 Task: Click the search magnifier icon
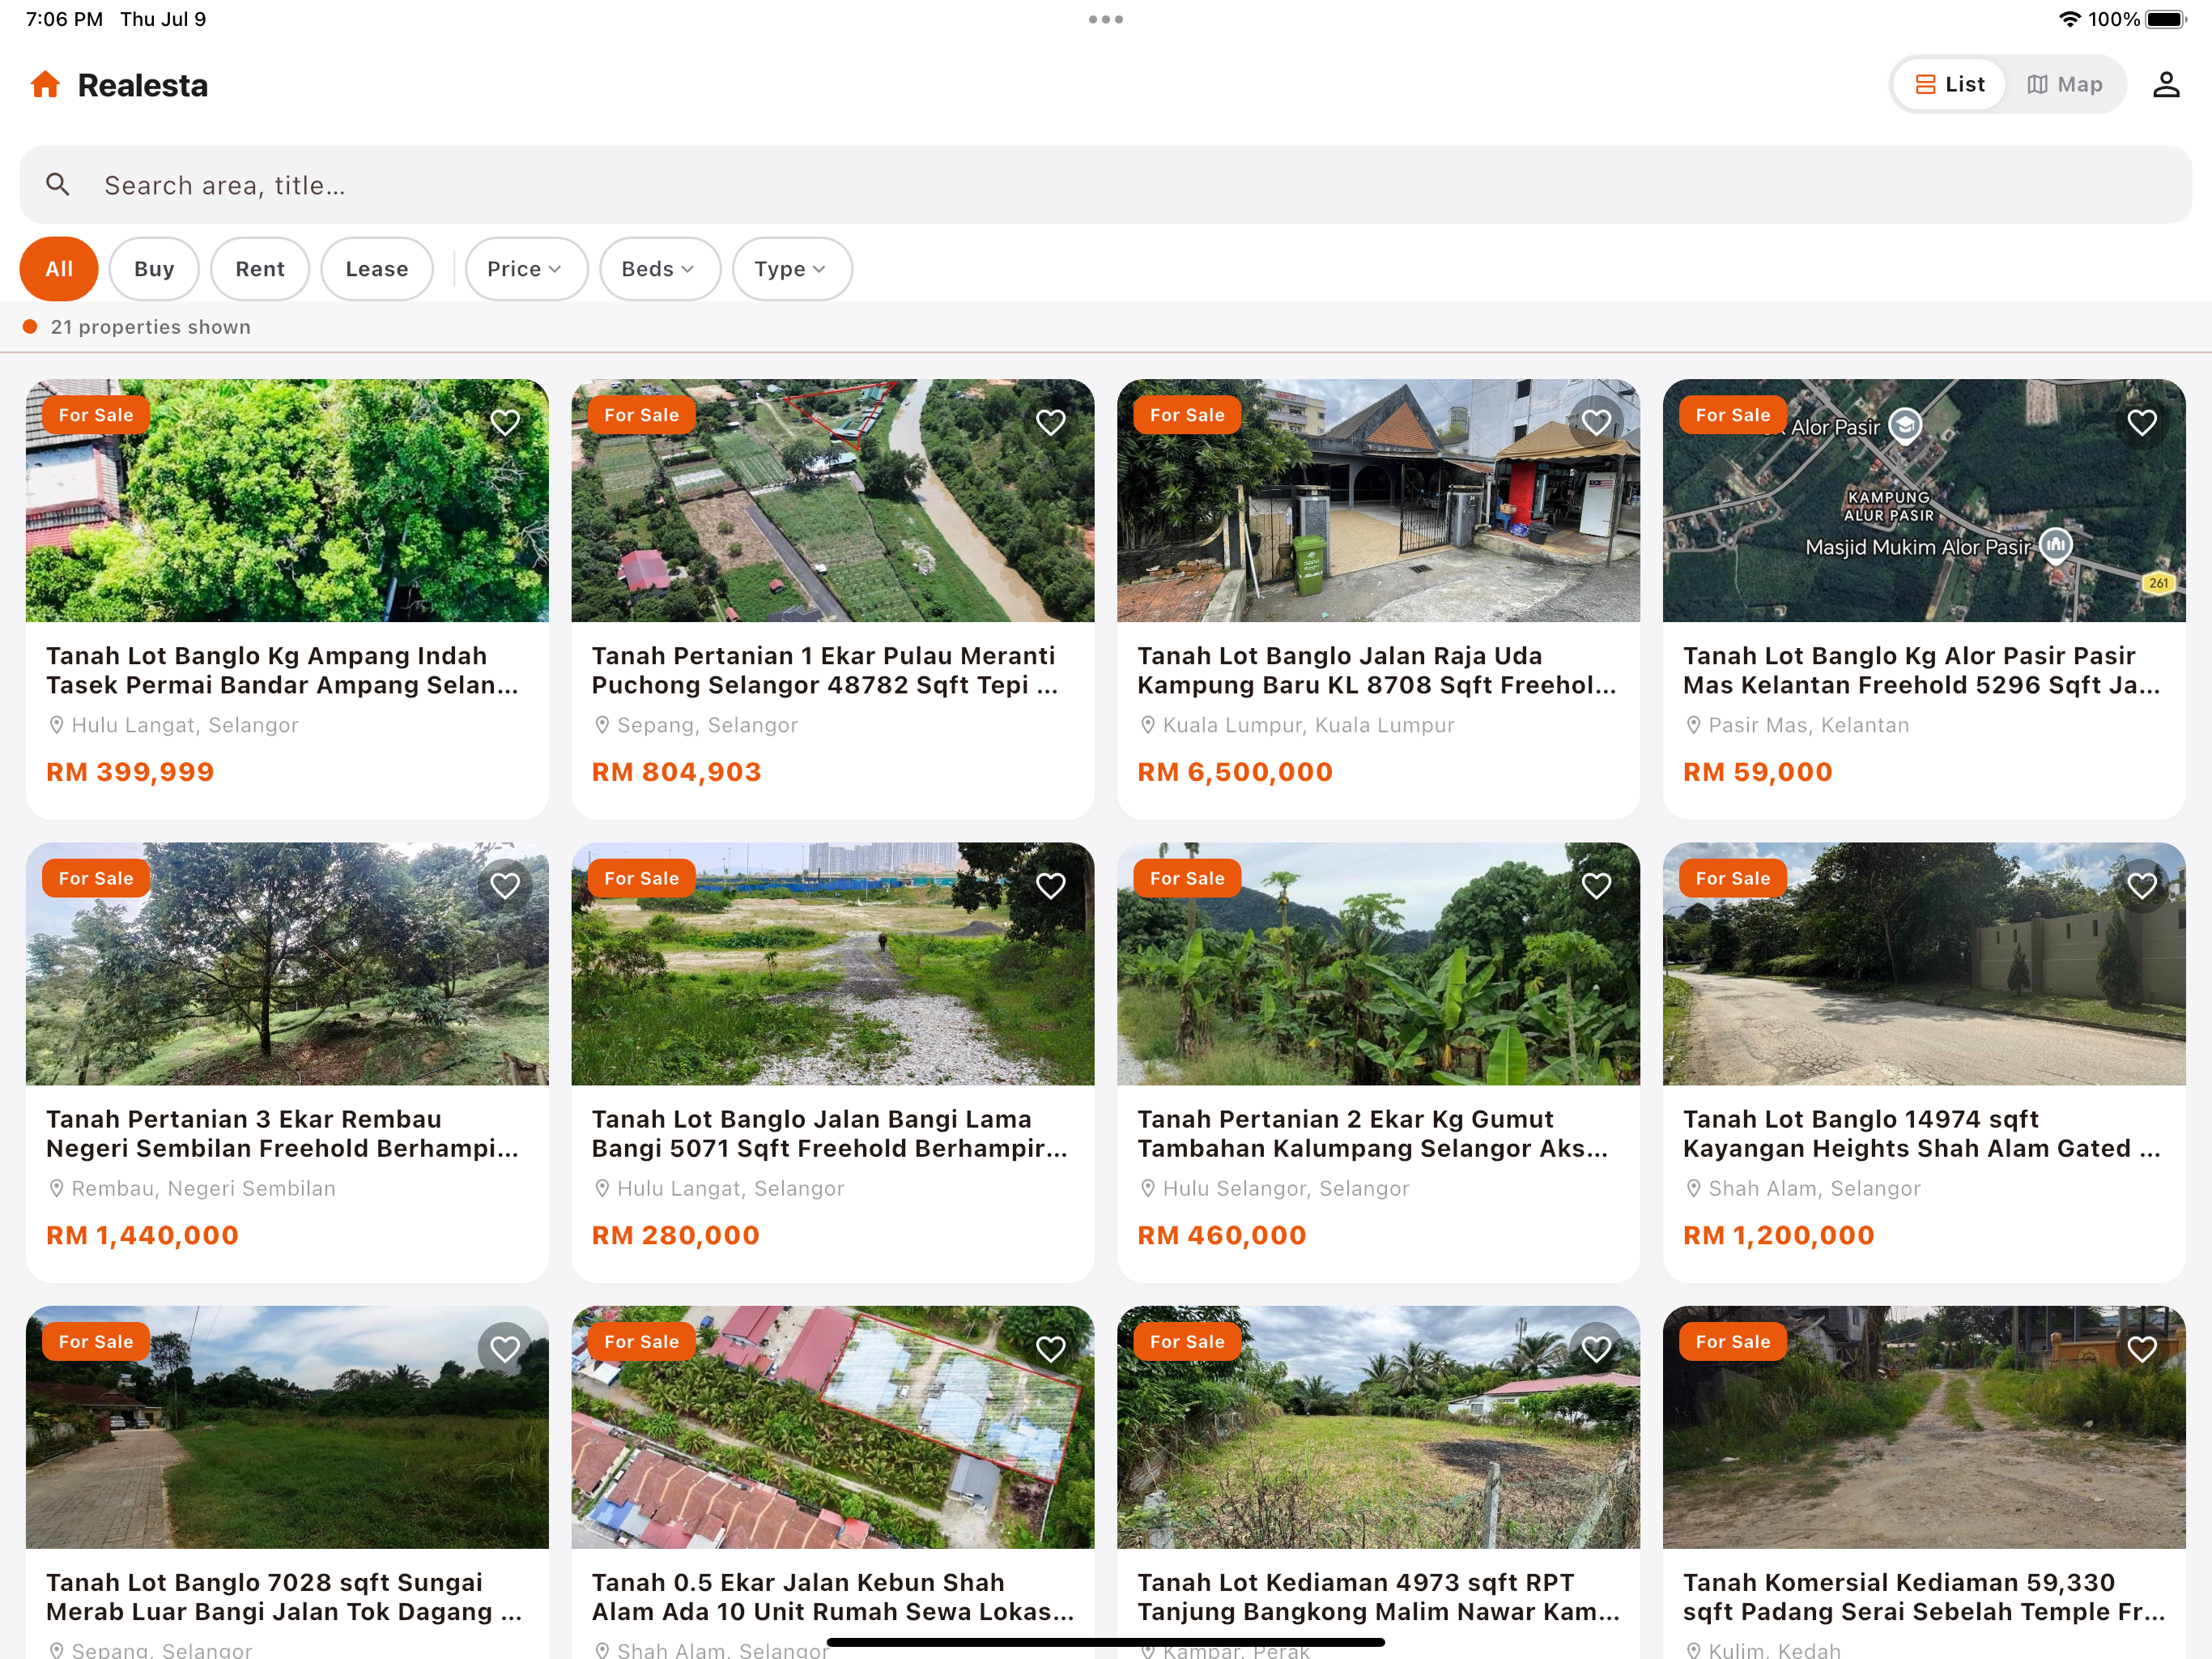[x=58, y=184]
